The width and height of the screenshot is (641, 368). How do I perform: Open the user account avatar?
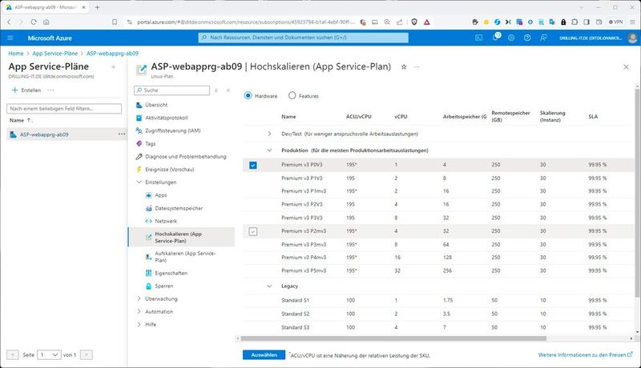click(x=632, y=38)
